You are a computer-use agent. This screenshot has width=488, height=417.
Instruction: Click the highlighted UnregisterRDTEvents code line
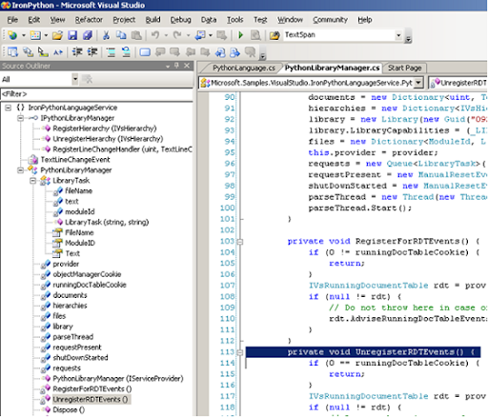click(363, 352)
